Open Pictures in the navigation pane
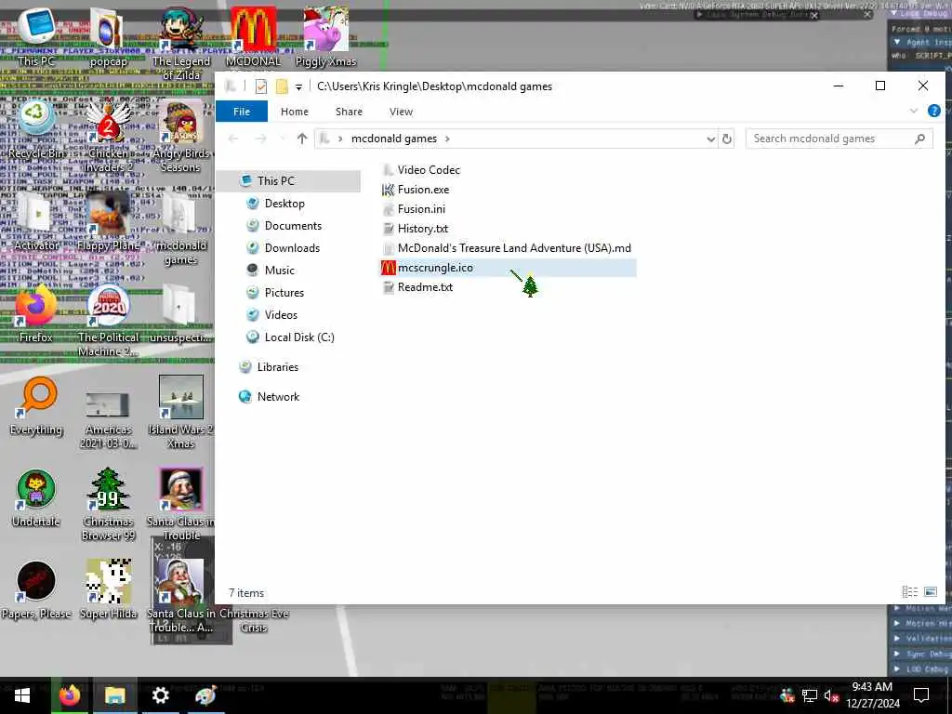 click(x=284, y=293)
